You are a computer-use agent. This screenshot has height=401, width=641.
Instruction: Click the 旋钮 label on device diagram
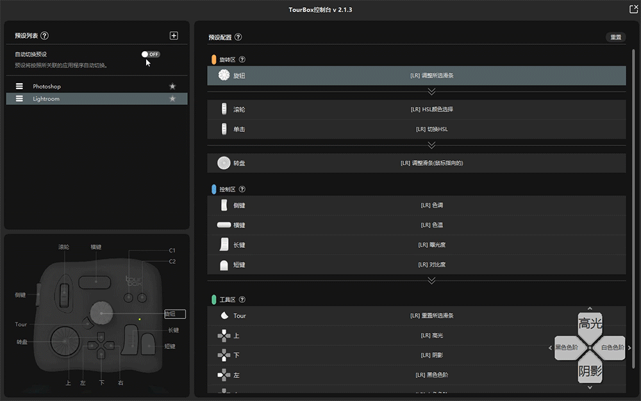tap(175, 314)
